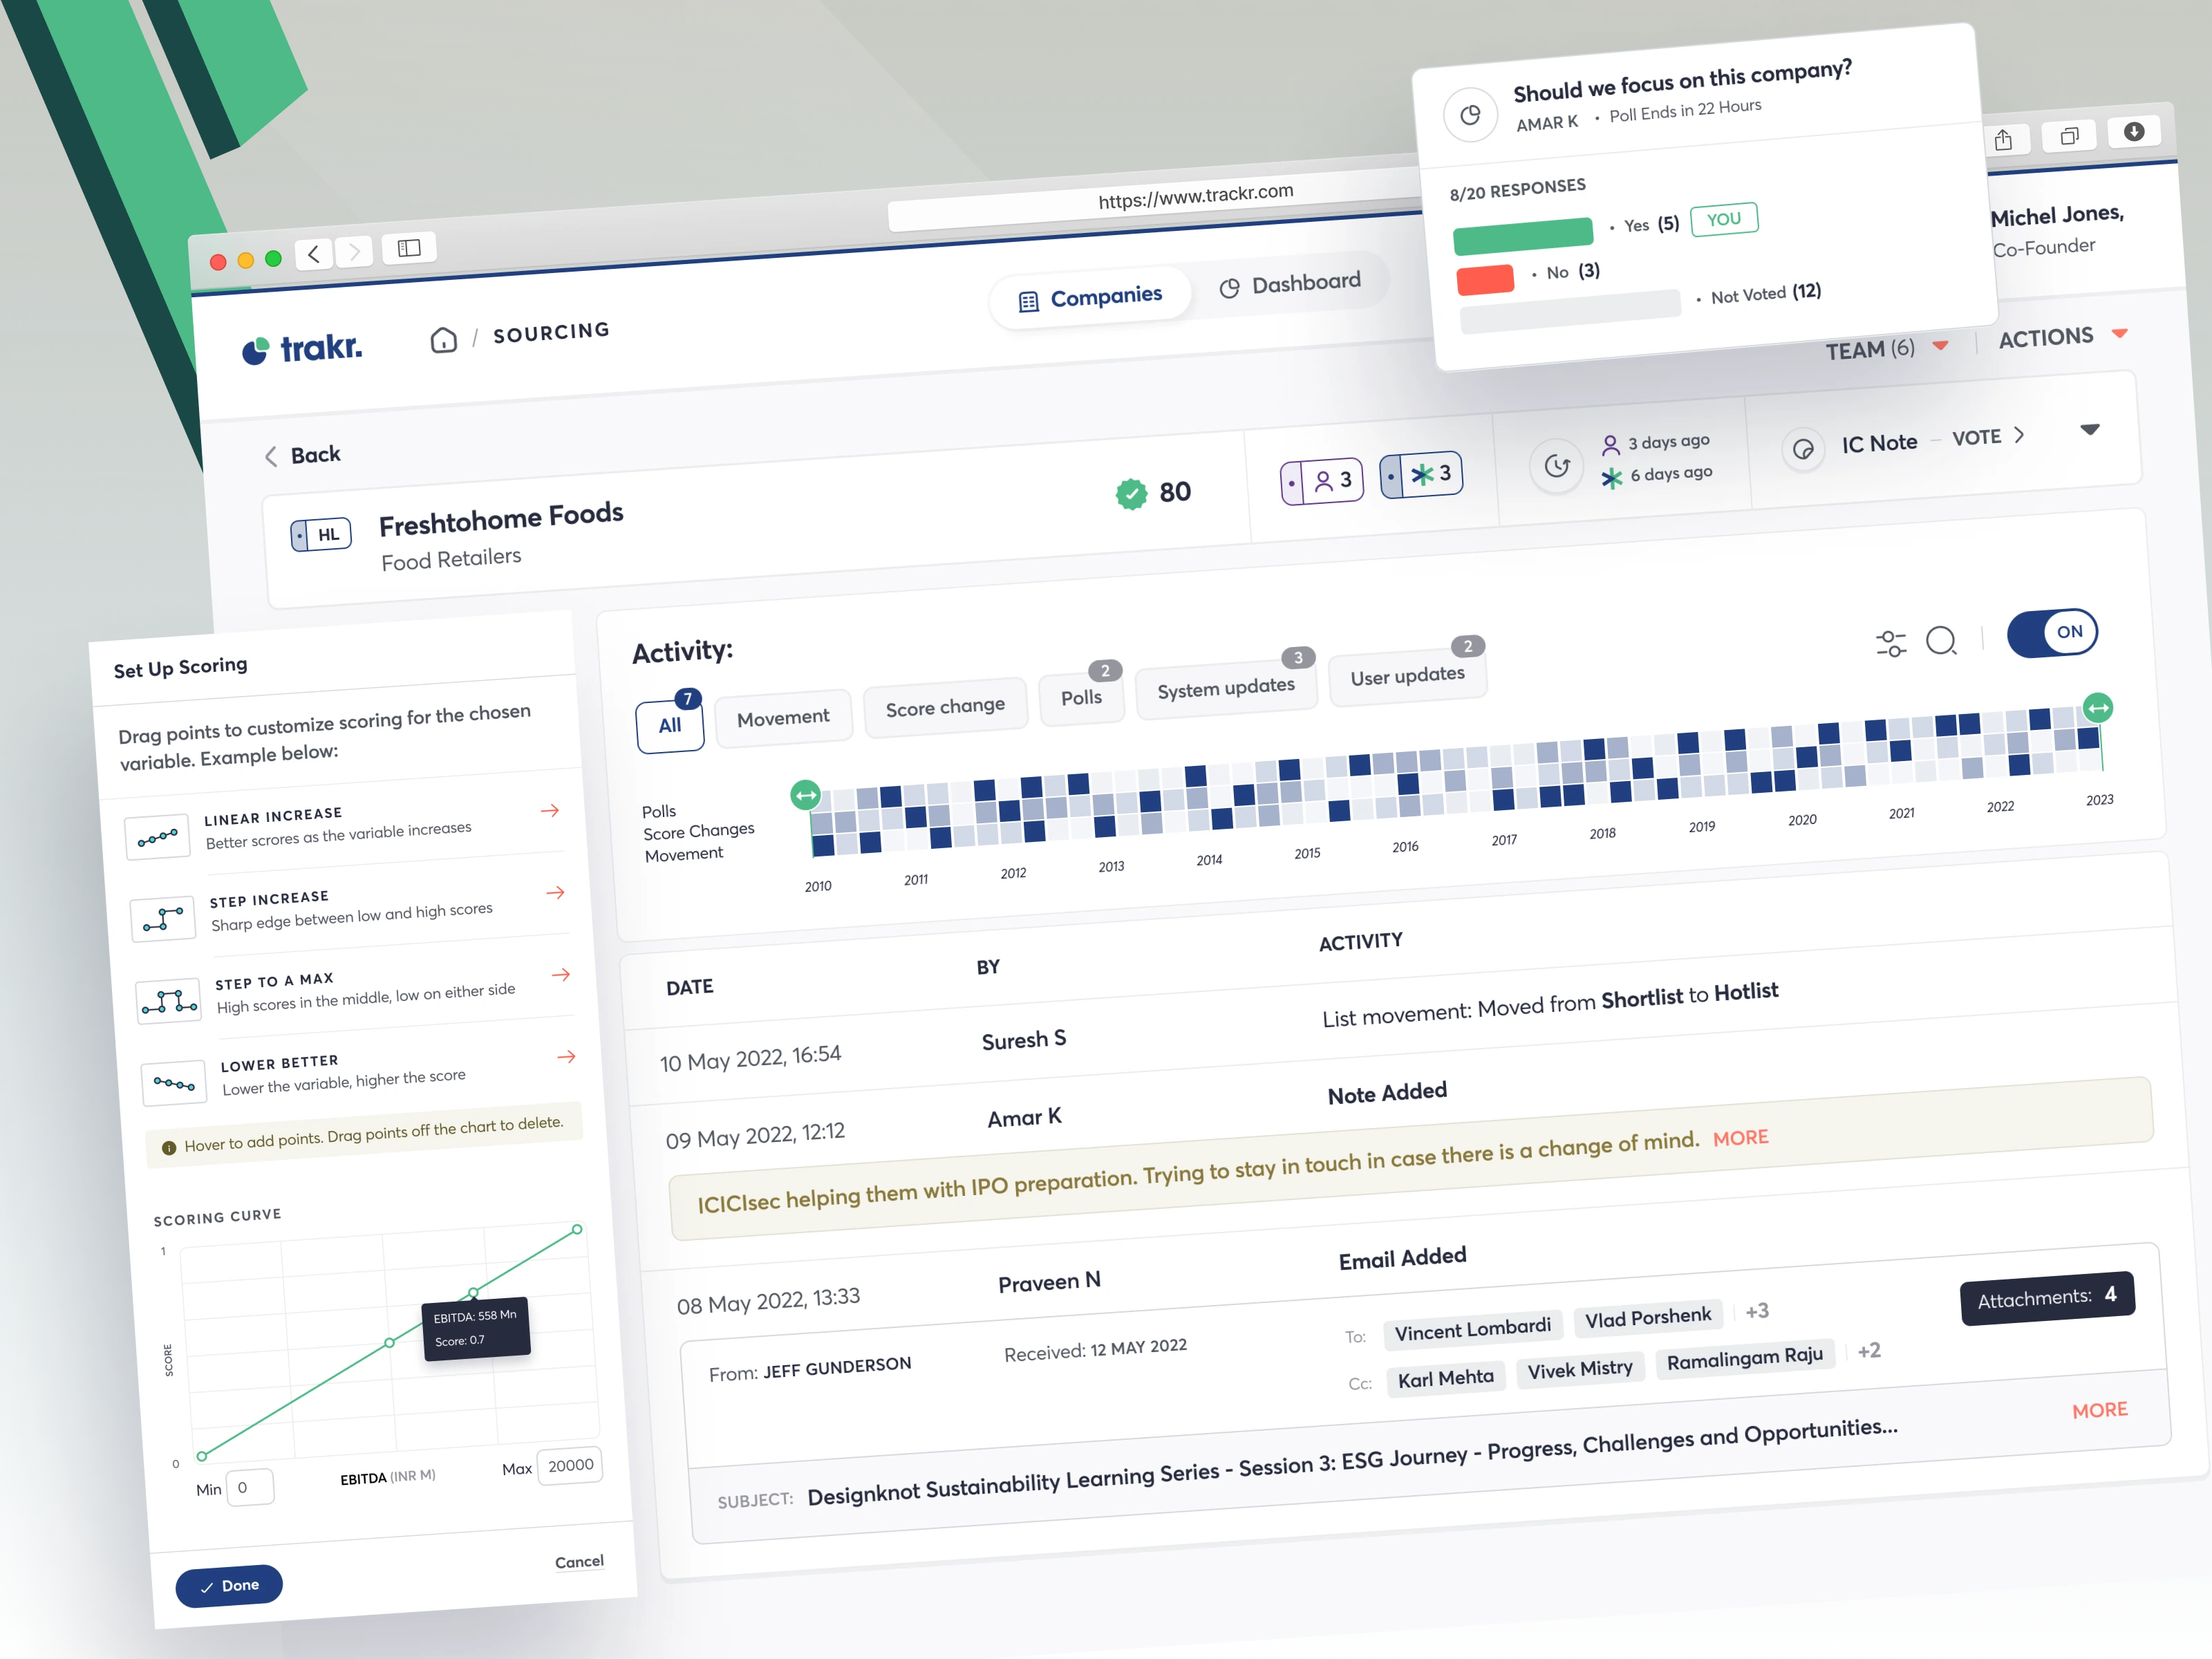Click the trakr logo
The image size is (2212, 1659).
[302, 348]
